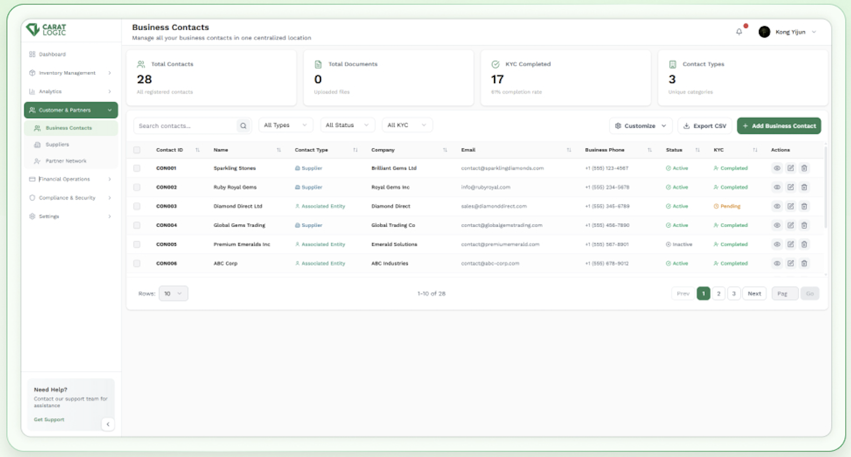
Task: Open Suppliers in the sidebar
Action: tap(57, 145)
